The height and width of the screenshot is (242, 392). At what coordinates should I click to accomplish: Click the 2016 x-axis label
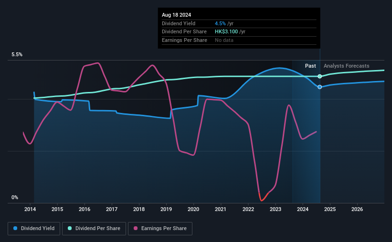85,209
